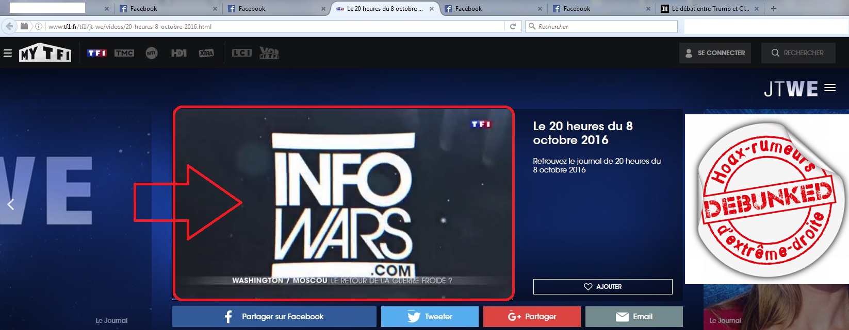Click the browser back arrow button

[x=9, y=26]
